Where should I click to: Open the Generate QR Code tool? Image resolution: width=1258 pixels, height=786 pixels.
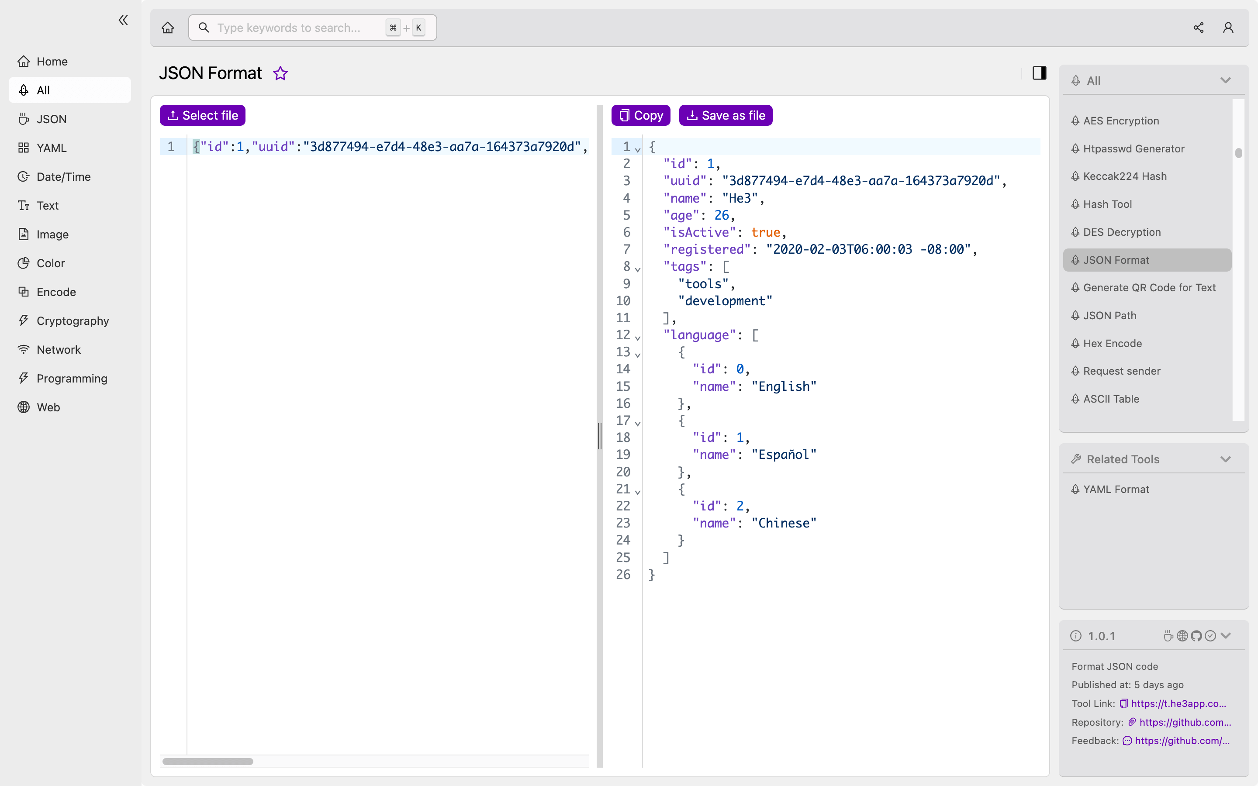(1149, 287)
